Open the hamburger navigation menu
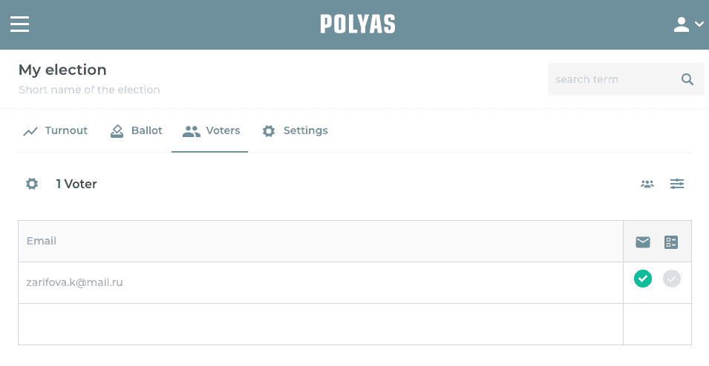Screen dimensions: 709x366 tap(19, 24)
